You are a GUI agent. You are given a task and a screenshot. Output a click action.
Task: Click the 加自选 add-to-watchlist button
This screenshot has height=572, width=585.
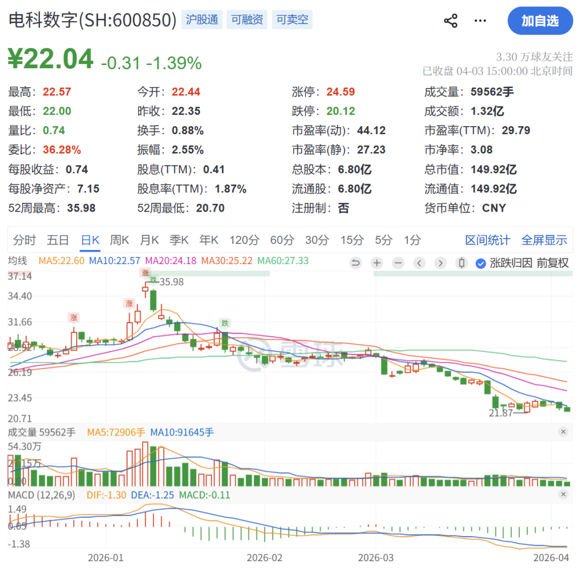[540, 21]
